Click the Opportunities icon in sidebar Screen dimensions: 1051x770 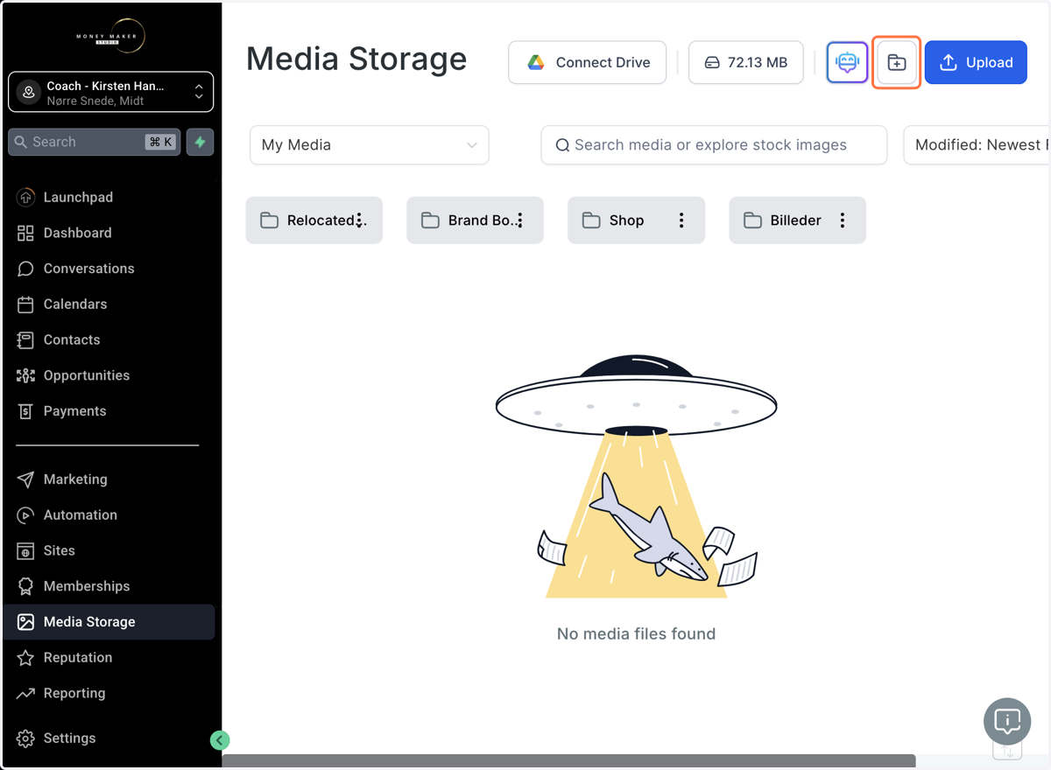(x=25, y=375)
